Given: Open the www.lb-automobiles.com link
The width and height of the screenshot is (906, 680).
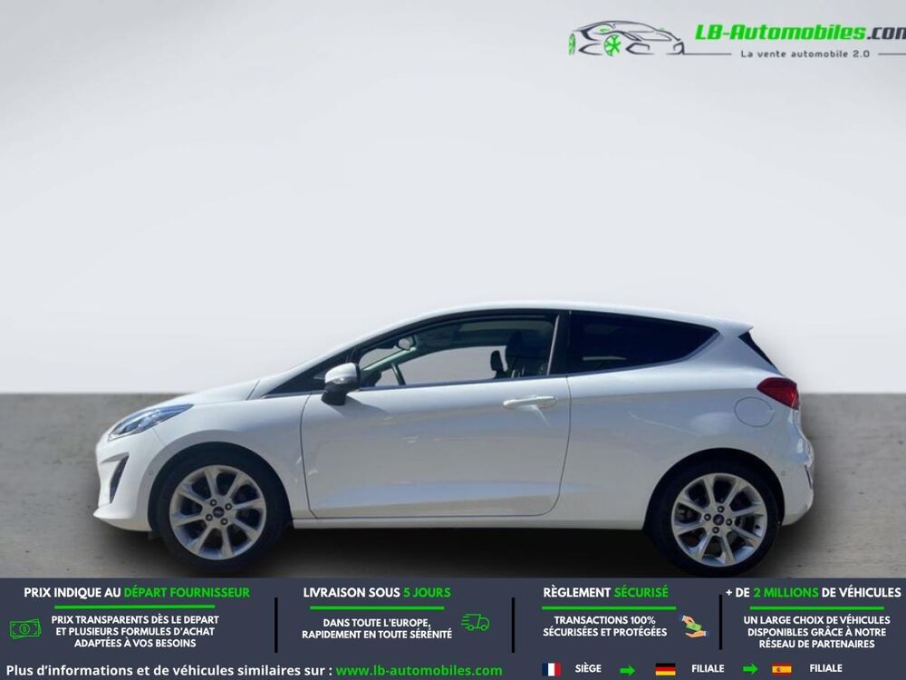Looking at the screenshot, I should coord(419,671).
